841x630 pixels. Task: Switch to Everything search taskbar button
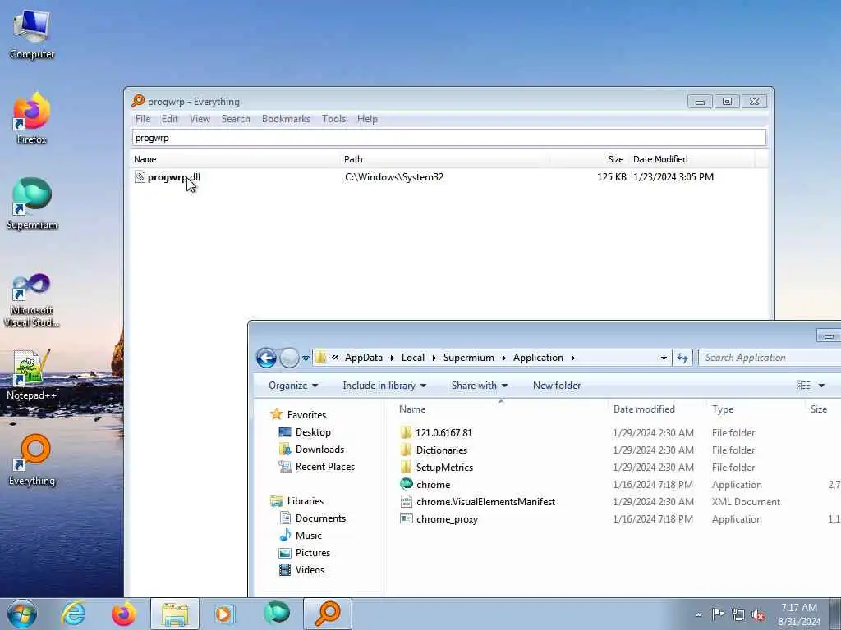328,614
